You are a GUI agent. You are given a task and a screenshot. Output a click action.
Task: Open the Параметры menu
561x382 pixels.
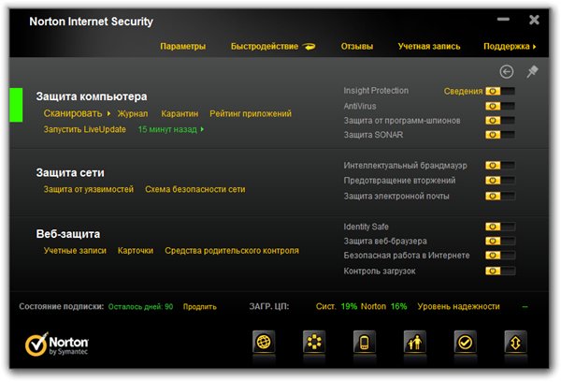[x=182, y=46]
